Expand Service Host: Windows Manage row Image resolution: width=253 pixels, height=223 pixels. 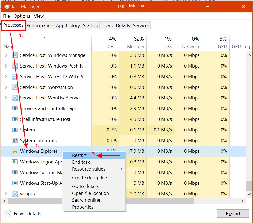pos(6,55)
